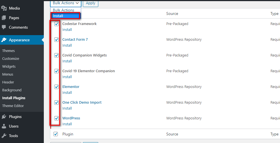Open Header submenu item

(x=8, y=82)
